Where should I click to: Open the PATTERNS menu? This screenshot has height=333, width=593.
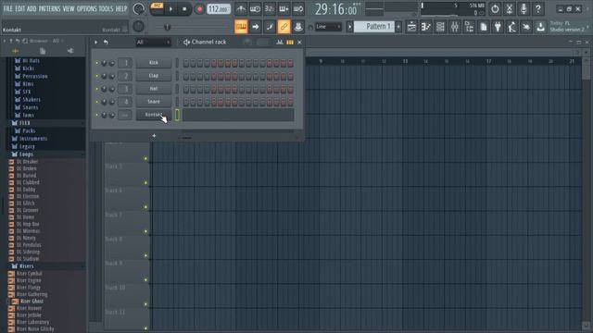coord(49,8)
